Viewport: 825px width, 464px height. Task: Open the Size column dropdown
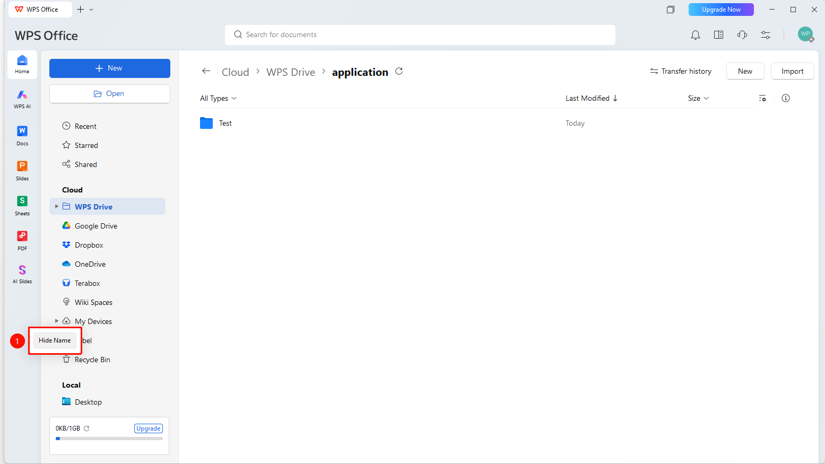(x=698, y=98)
